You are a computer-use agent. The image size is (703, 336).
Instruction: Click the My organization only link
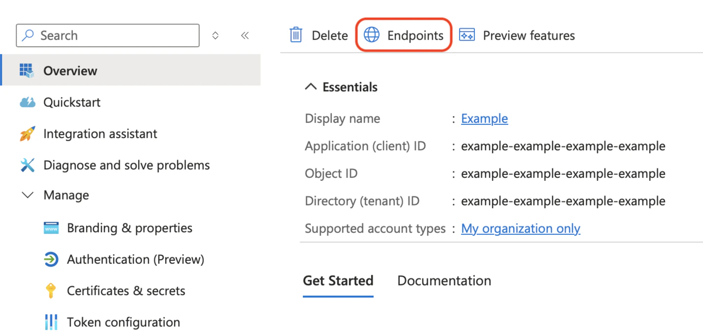pyautogui.click(x=520, y=228)
